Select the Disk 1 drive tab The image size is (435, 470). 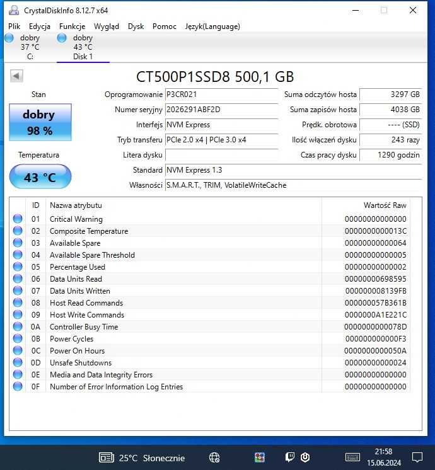[83, 47]
